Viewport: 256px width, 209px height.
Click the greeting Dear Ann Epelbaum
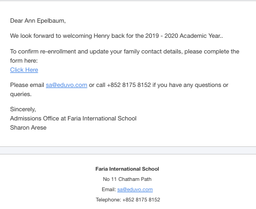[x=38, y=21]
